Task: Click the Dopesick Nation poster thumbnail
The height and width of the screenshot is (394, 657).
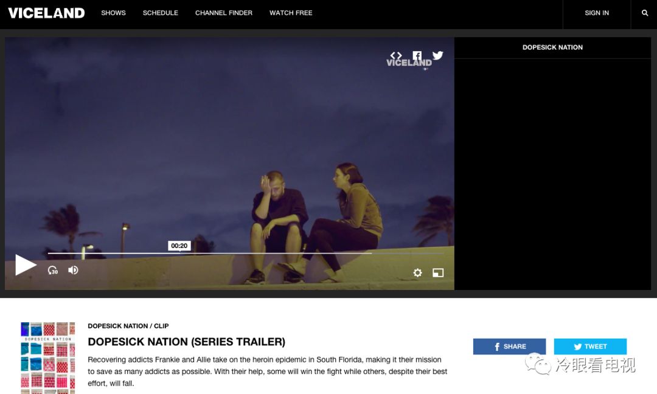Action: 48,358
